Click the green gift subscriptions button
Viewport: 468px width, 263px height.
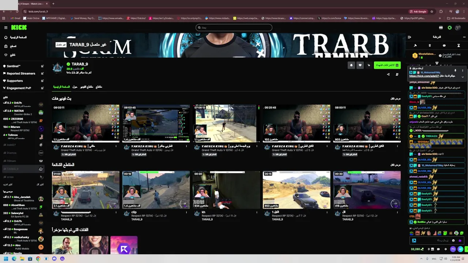(387, 65)
